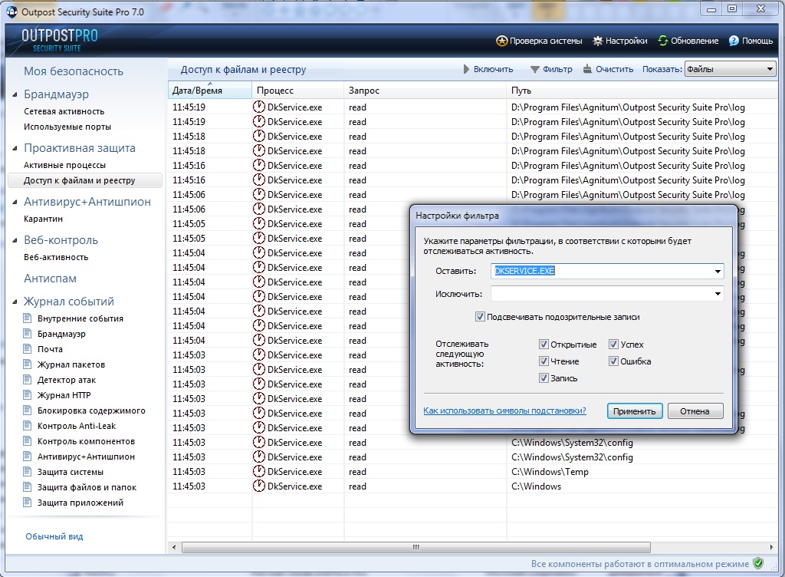This screenshot has height=577, width=785.
Task: Toggle Подсвечивать подозрительные записи checkbox
Action: [480, 317]
